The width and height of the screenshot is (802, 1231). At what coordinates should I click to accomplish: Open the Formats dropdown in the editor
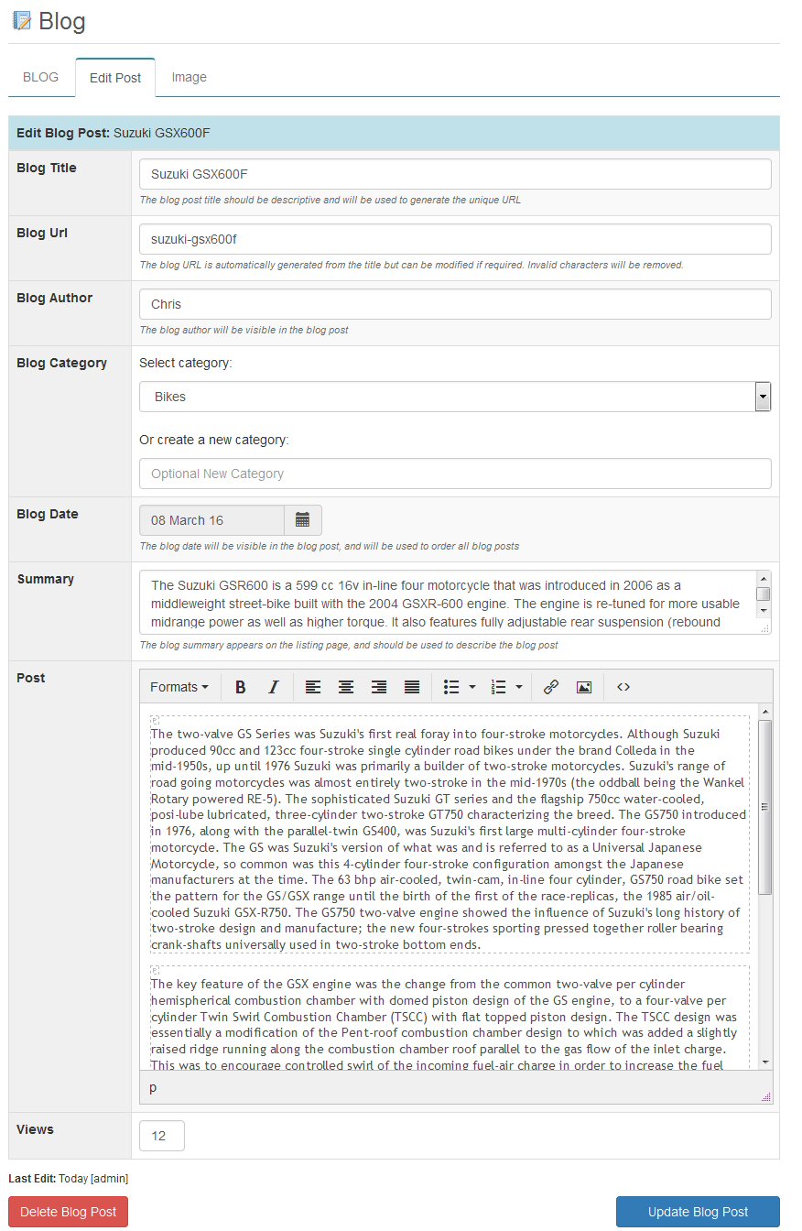[x=179, y=687]
